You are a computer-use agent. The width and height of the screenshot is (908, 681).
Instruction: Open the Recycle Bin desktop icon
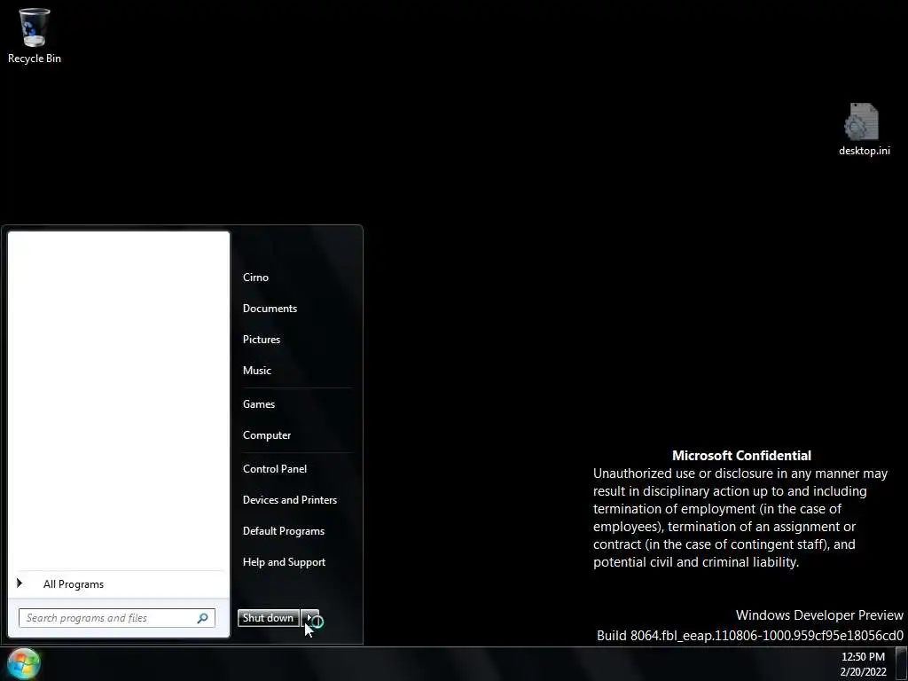tap(35, 35)
